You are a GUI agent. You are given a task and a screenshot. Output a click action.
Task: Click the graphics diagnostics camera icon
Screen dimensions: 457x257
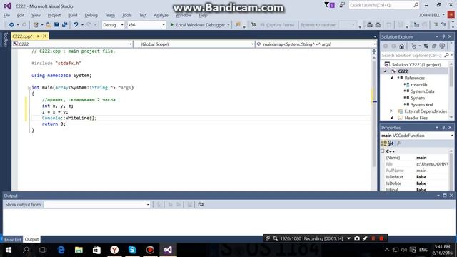pyautogui.click(x=254, y=25)
